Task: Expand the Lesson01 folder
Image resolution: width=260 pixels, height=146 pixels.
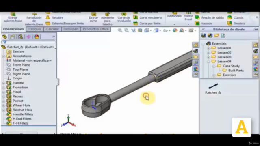Action: (208, 48)
